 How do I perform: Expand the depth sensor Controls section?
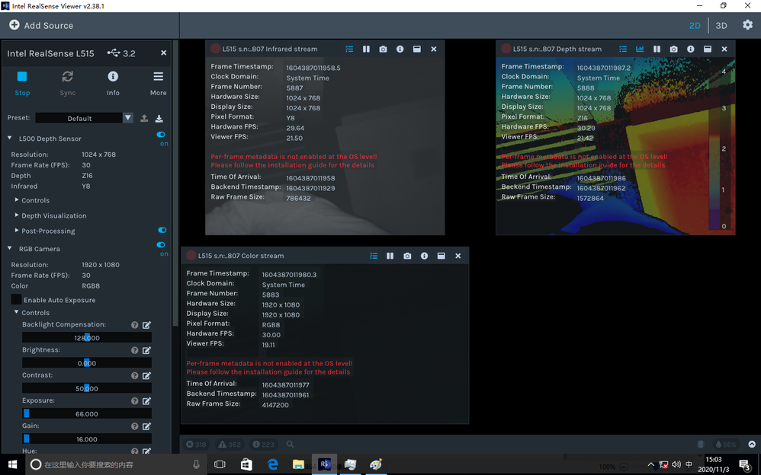pyautogui.click(x=17, y=199)
